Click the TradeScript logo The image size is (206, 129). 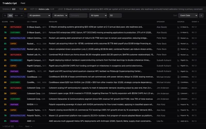pos(10,3)
